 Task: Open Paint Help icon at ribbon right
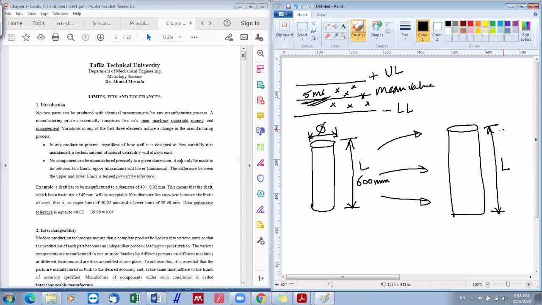[x=535, y=14]
